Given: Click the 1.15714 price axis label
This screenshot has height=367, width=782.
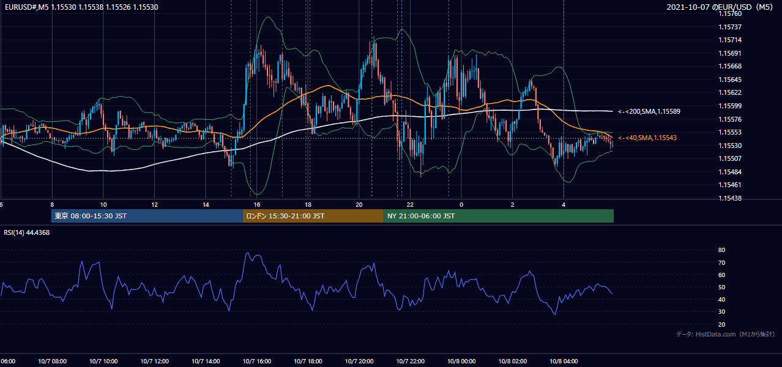Looking at the screenshot, I should (x=730, y=40).
